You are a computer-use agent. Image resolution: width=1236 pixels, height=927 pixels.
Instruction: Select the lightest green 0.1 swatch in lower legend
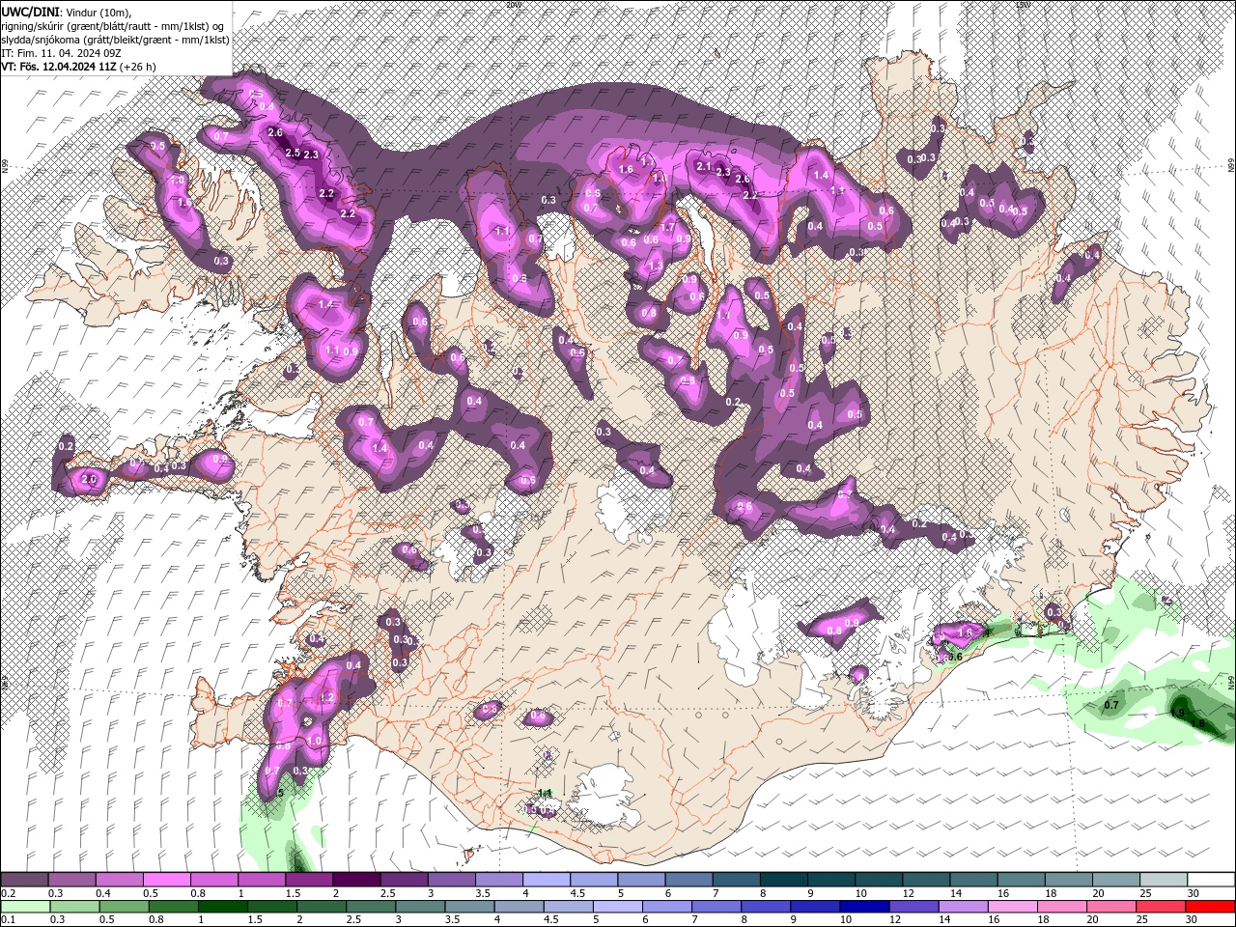pos(24,907)
